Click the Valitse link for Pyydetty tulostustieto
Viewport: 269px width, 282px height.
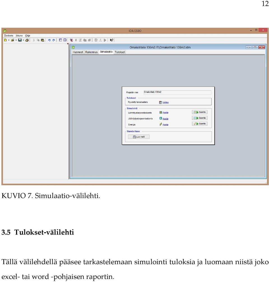166,102
